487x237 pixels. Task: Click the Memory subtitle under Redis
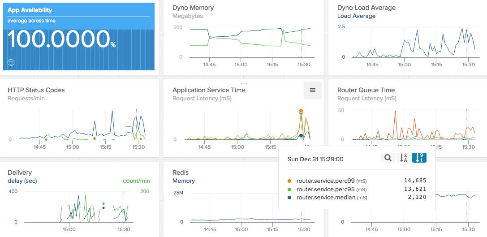click(184, 181)
